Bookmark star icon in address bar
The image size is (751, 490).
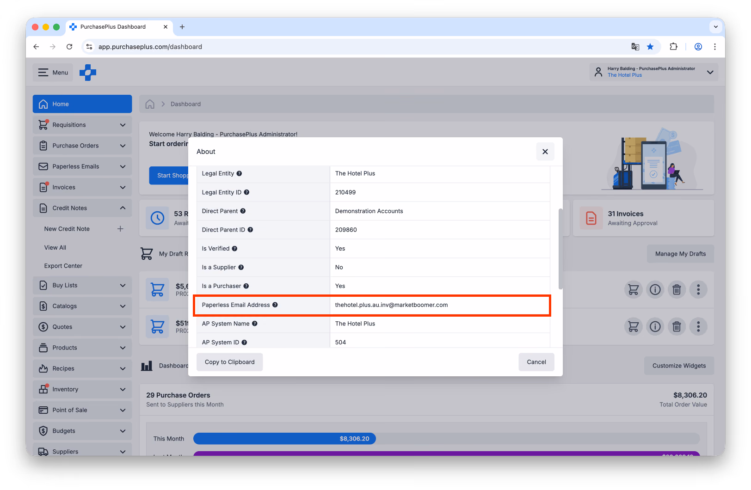650,47
